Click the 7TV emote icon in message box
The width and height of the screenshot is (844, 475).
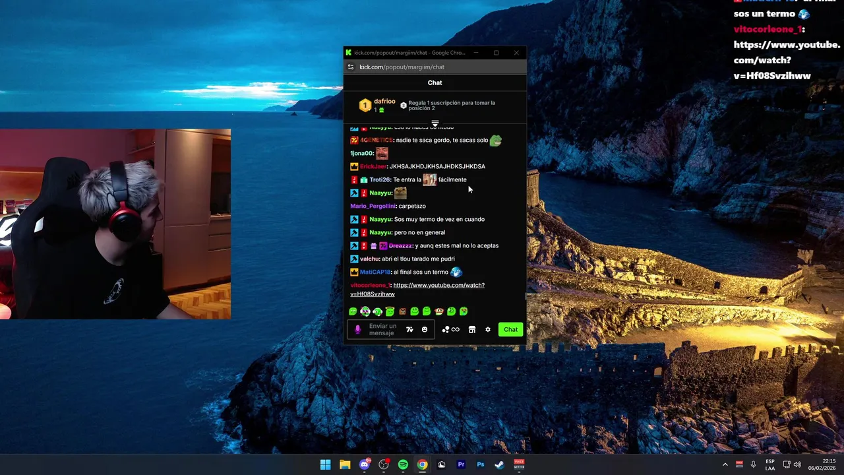409,329
